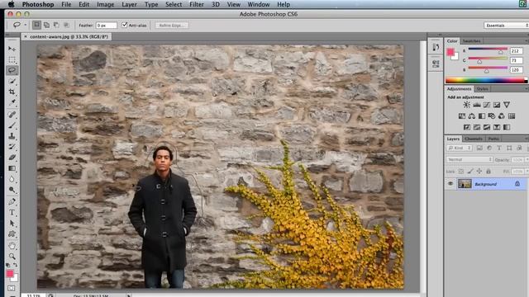Add a Vibrance adjustment
Viewport: 529px width, 297px height.
click(507, 105)
